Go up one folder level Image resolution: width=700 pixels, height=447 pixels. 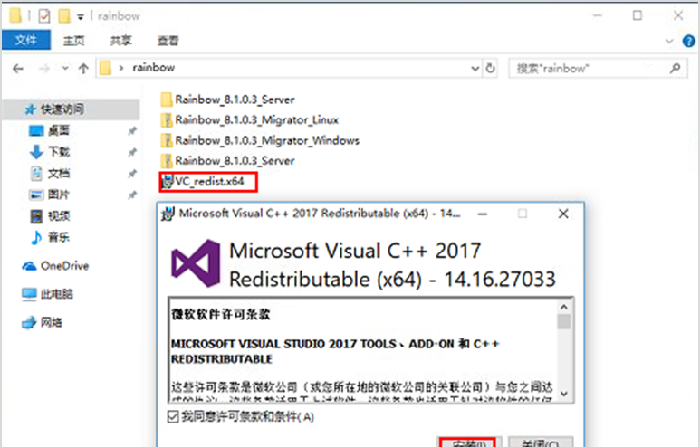(83, 68)
